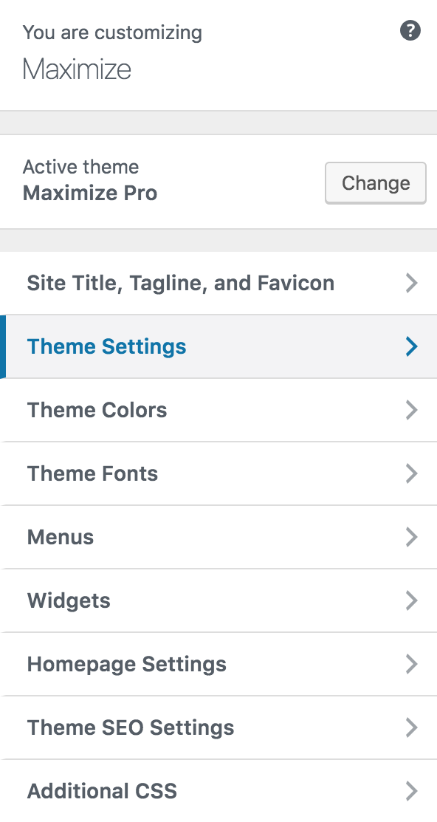Click the arrow icon beside Additional CSS
The height and width of the screenshot is (822, 437).
click(x=412, y=790)
